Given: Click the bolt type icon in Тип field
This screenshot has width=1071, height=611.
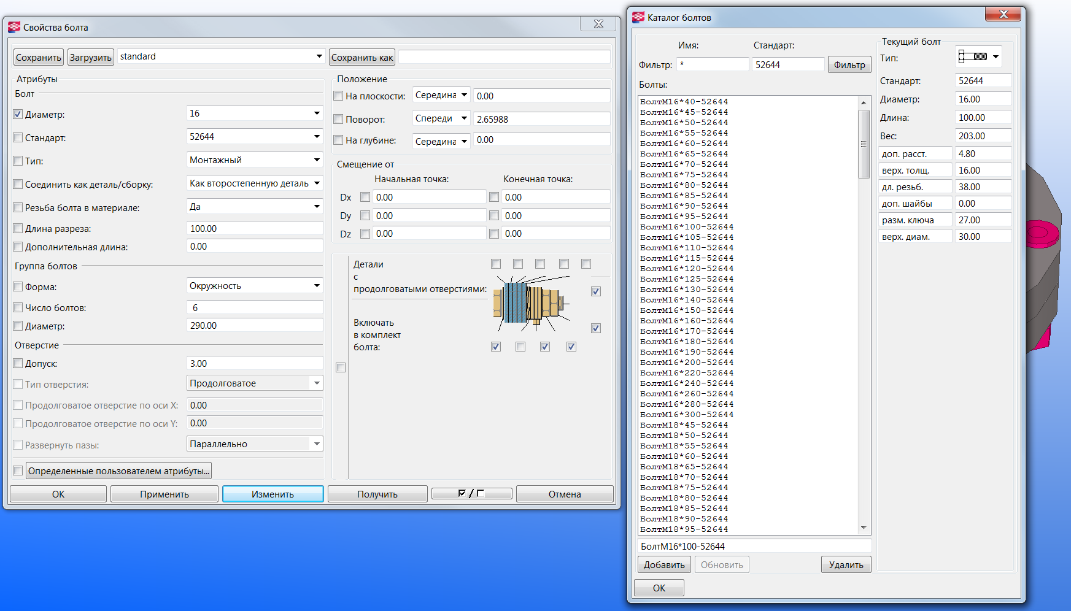Looking at the screenshot, I should click(x=973, y=57).
